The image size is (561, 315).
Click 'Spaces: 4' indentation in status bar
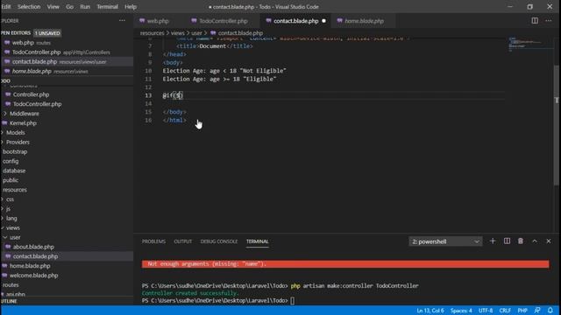(461, 311)
